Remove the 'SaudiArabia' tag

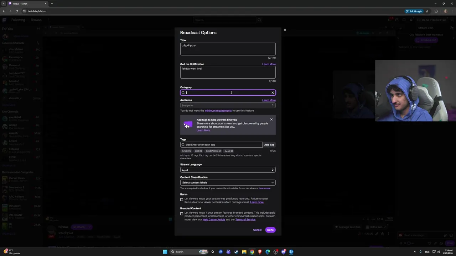click(220, 151)
